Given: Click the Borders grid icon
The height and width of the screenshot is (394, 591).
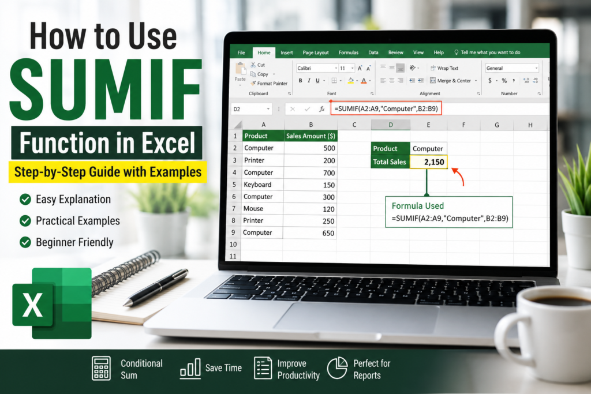Looking at the screenshot, I should pyautogui.click(x=334, y=80).
